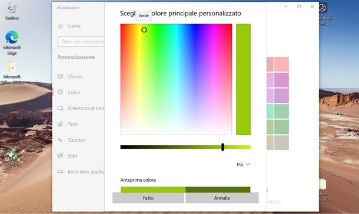The height and width of the screenshot is (214, 359).
Task: Click the Colori palette icon
Action: point(60,92)
